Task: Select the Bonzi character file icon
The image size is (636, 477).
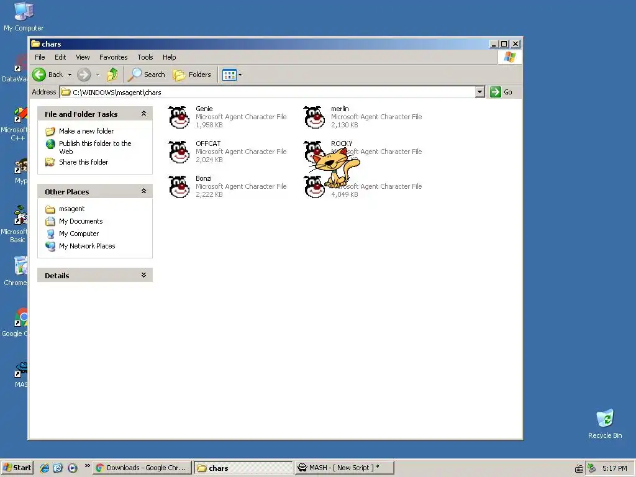Action: point(179,186)
